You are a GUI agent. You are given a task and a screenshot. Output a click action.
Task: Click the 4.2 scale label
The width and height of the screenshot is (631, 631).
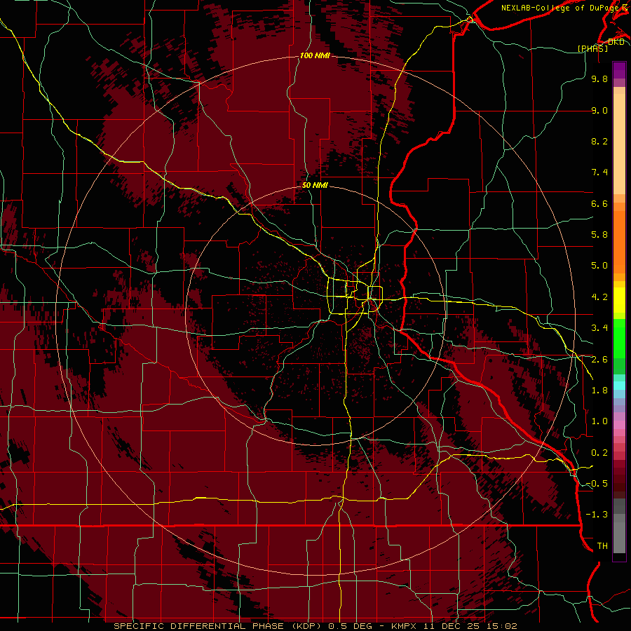point(599,297)
